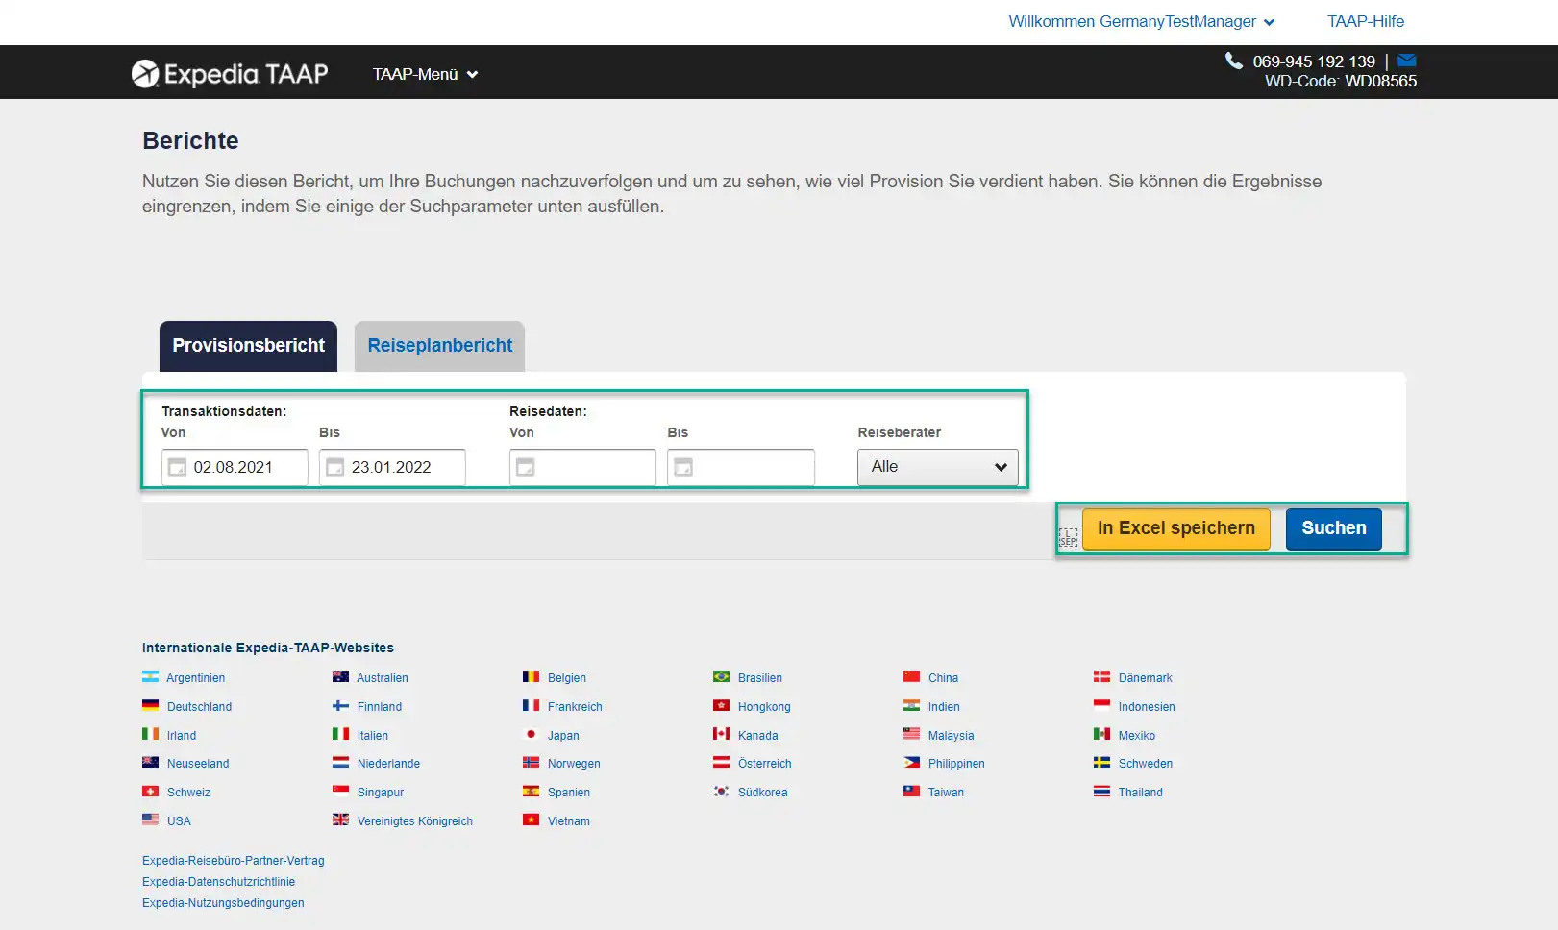
Task: Click the Finnland flag icon
Action: click(340, 705)
